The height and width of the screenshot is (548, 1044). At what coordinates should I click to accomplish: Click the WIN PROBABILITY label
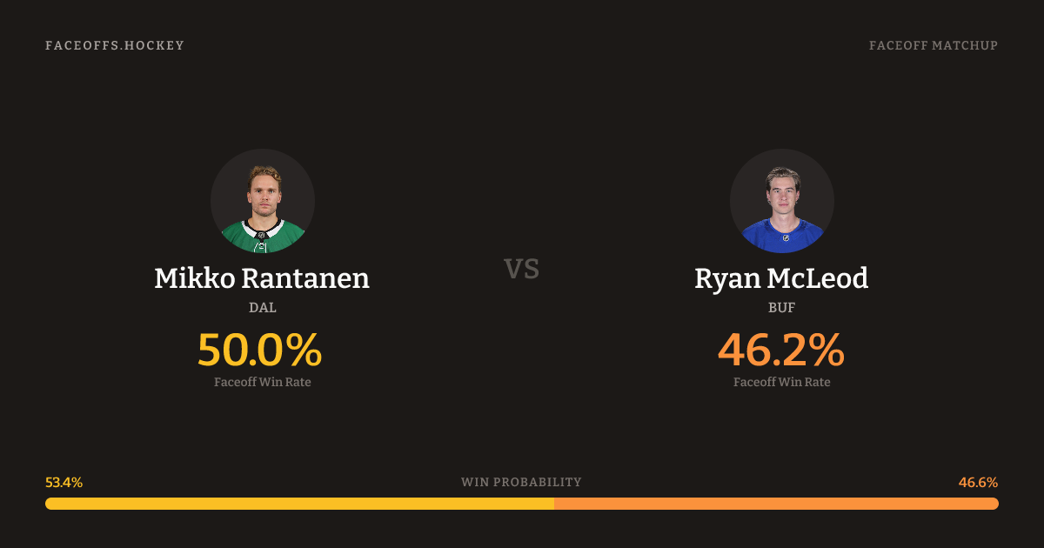click(x=521, y=482)
